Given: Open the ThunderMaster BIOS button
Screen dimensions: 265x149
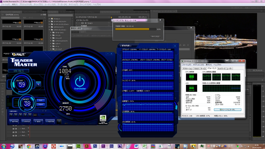Looking at the screenshot, I should coord(38,121).
